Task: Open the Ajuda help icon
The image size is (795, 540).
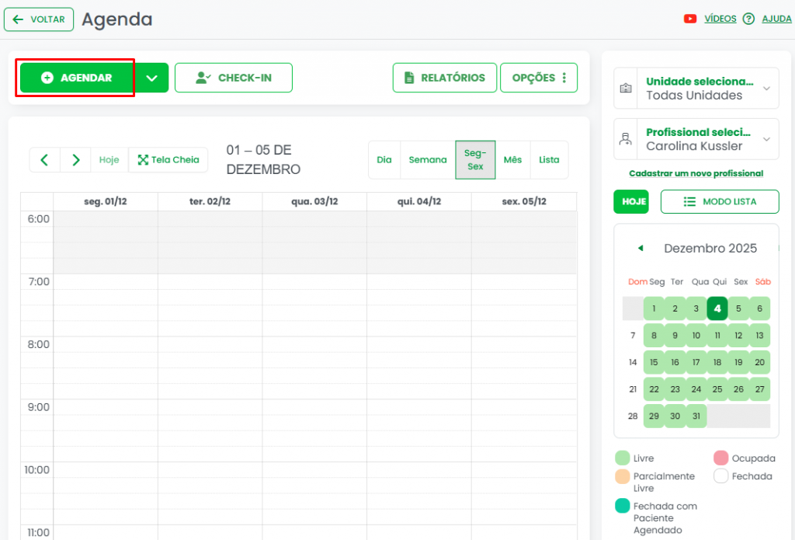Action: tap(748, 19)
